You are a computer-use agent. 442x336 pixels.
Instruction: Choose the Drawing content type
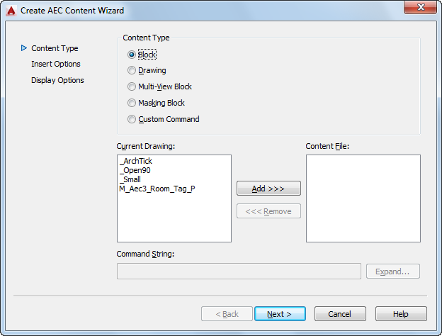132,71
